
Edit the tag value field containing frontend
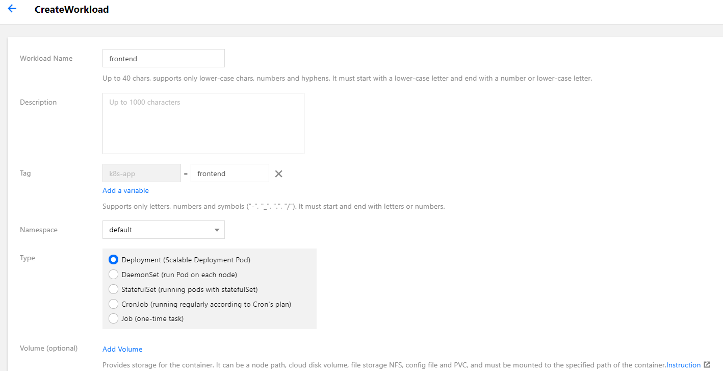click(x=229, y=174)
